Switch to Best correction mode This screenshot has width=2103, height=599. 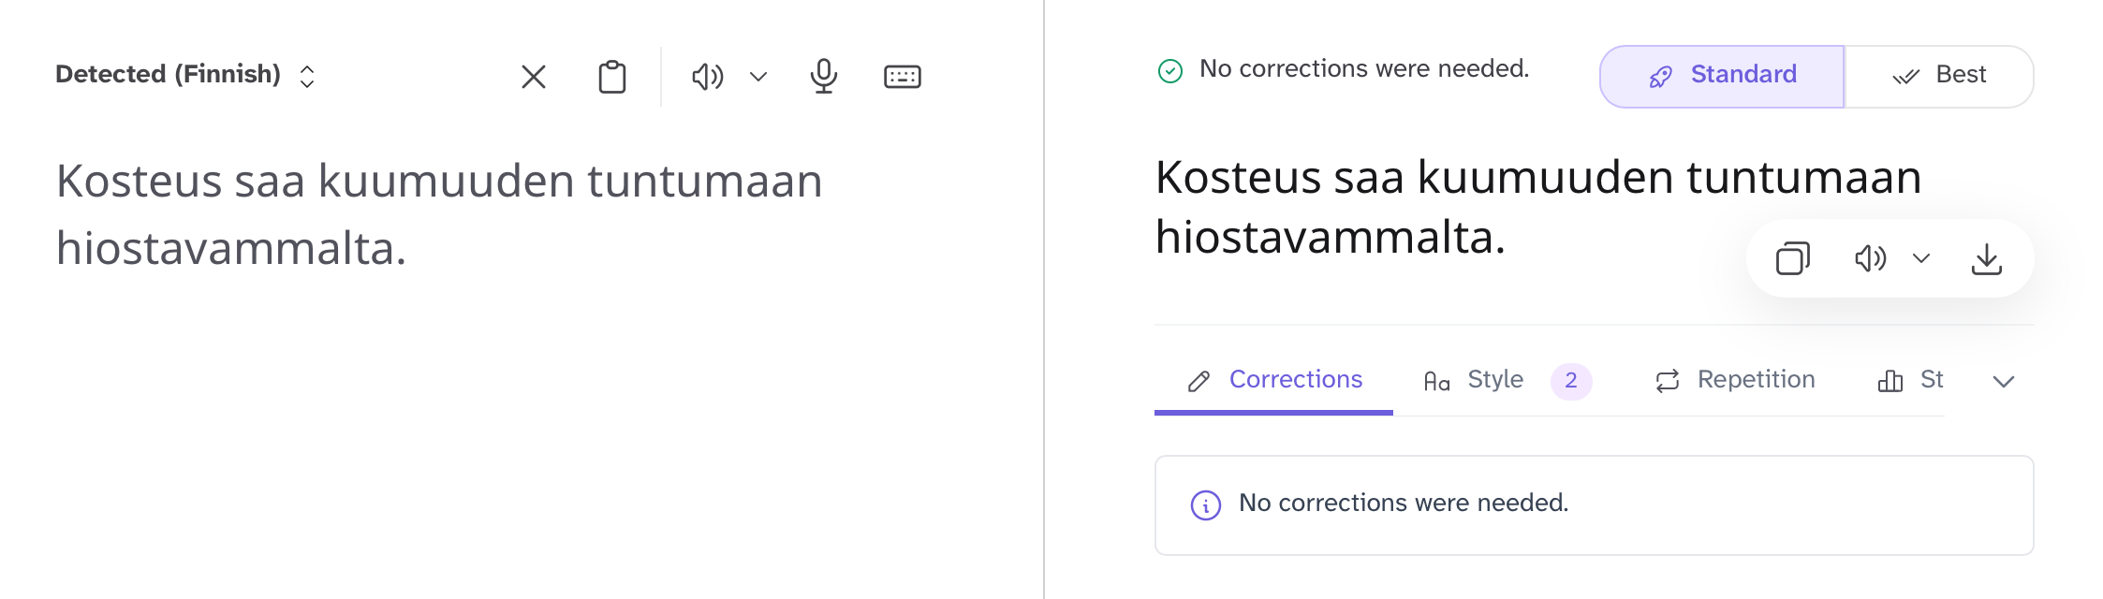click(1939, 76)
